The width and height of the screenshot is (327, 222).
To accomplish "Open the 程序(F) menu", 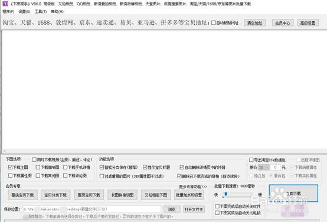I will click(x=8, y=11).
